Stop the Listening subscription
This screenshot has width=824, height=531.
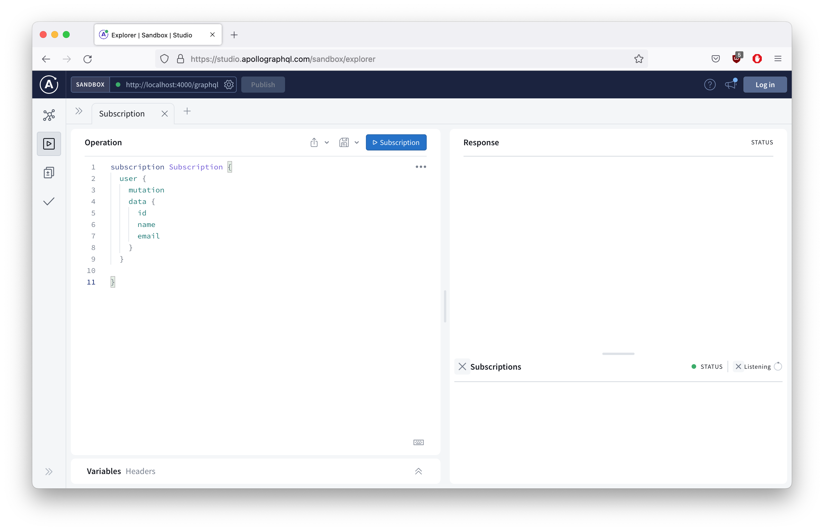click(x=738, y=366)
